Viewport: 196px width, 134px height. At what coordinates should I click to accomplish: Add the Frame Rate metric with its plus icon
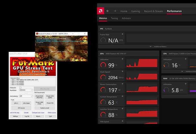point(122,34)
